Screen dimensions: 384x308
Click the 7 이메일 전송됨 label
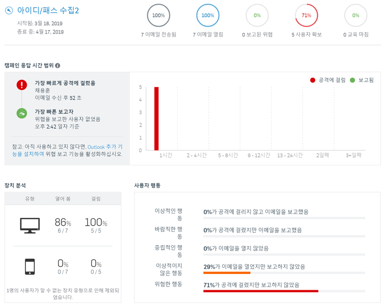[158, 34]
